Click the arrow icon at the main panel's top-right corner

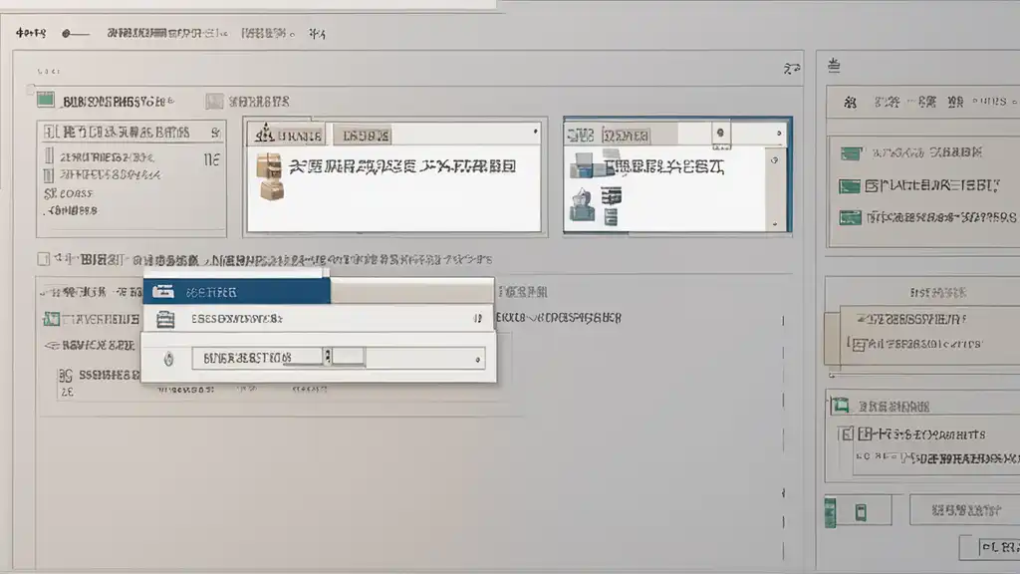[791, 69]
